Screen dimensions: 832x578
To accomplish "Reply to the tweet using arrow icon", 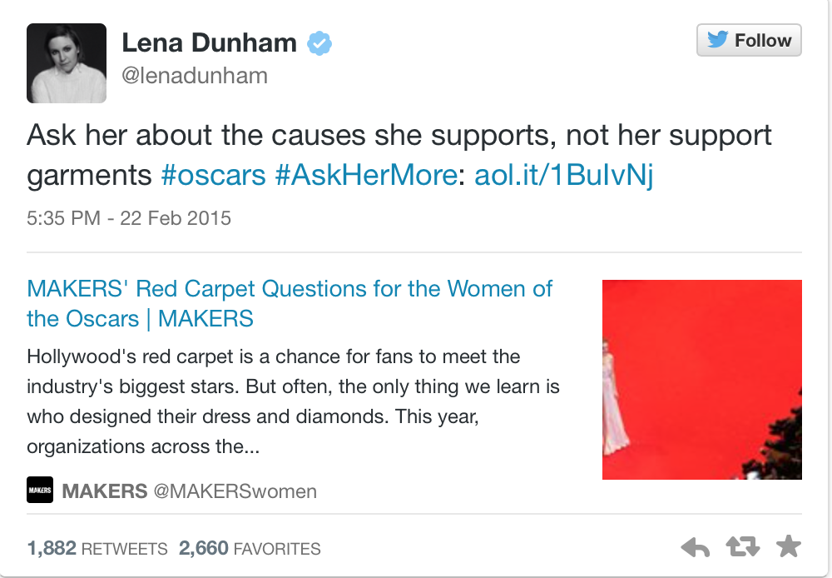I will point(695,547).
